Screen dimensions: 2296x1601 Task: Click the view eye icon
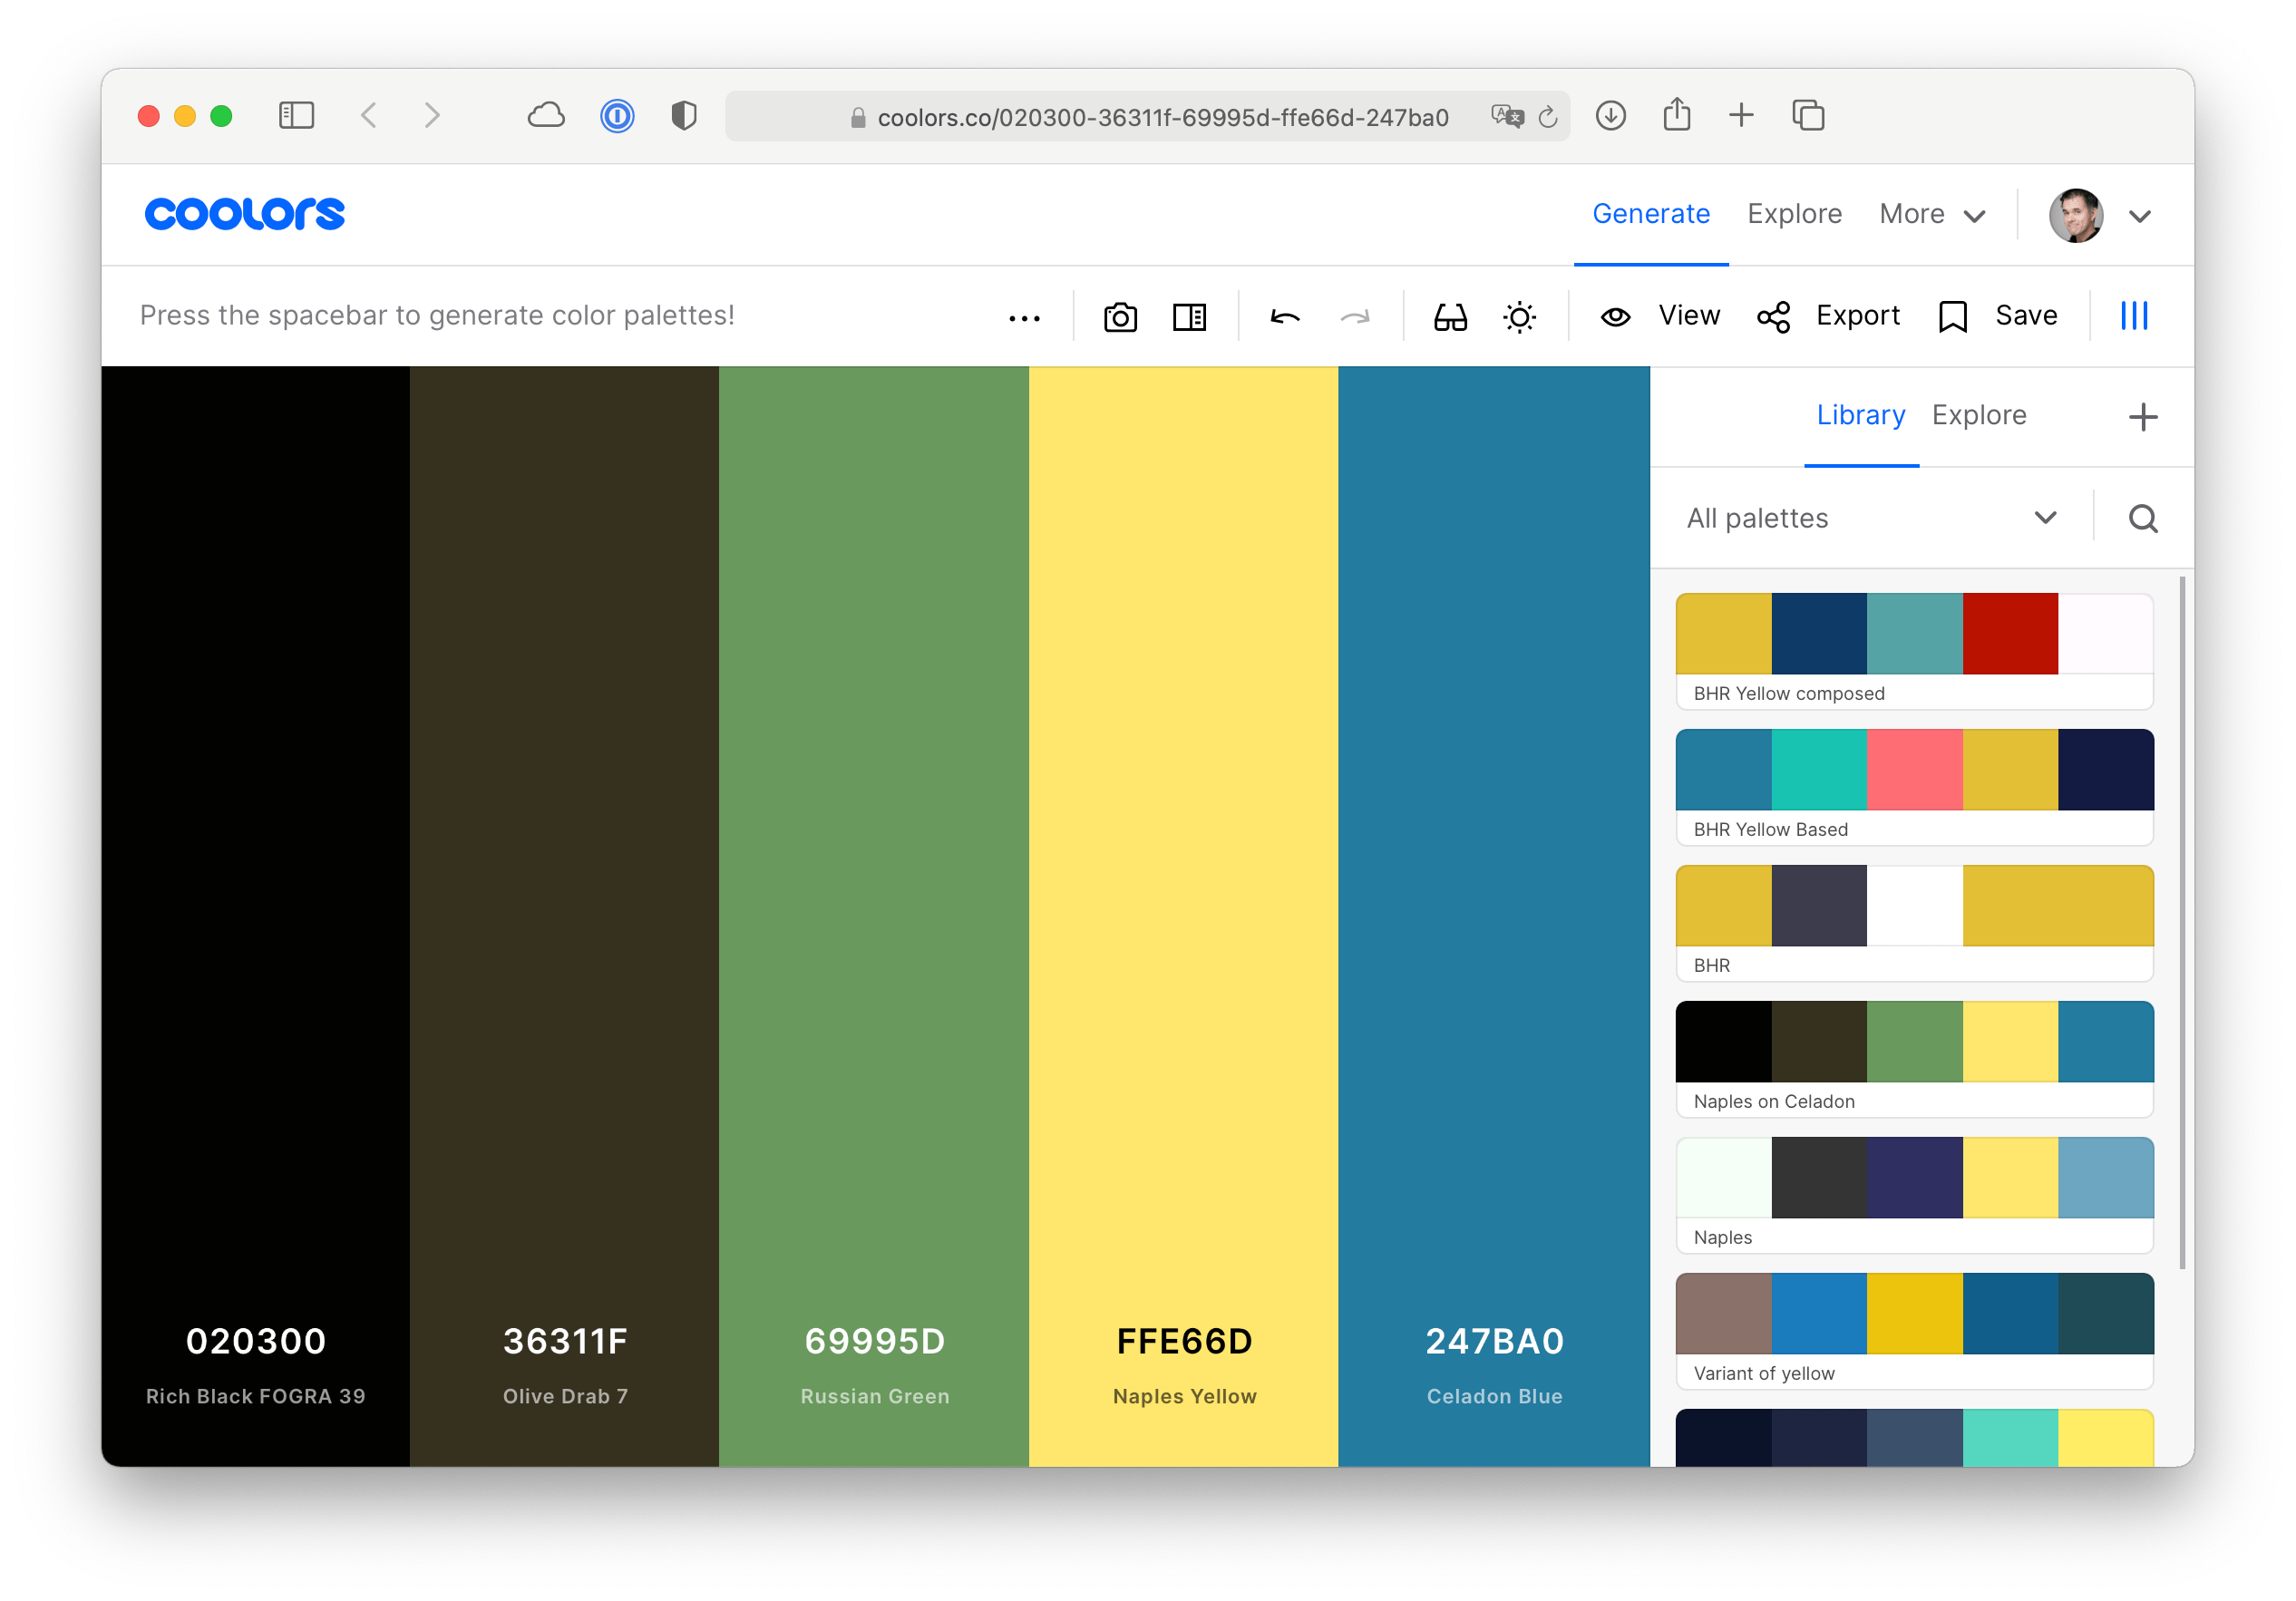coord(1616,317)
